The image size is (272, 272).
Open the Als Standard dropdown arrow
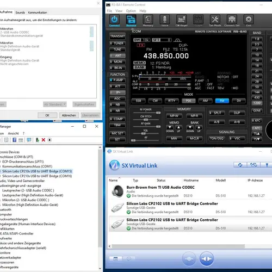65,104
